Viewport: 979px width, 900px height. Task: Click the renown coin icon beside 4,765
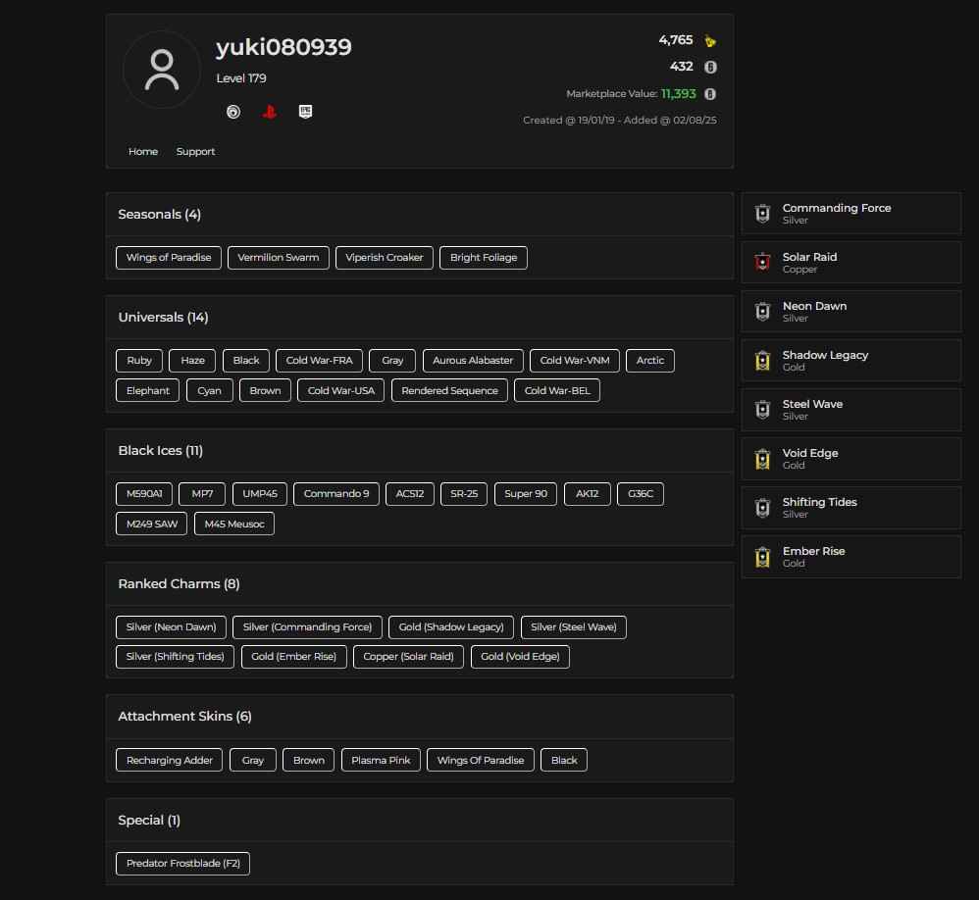(x=708, y=40)
